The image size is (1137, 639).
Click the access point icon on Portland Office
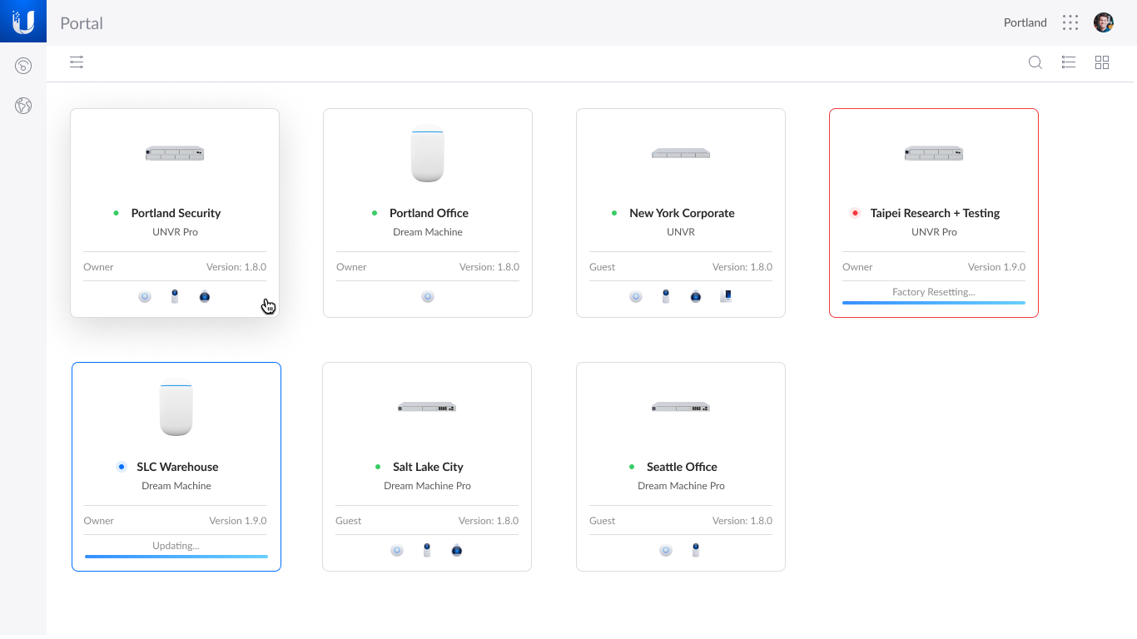[x=428, y=296]
